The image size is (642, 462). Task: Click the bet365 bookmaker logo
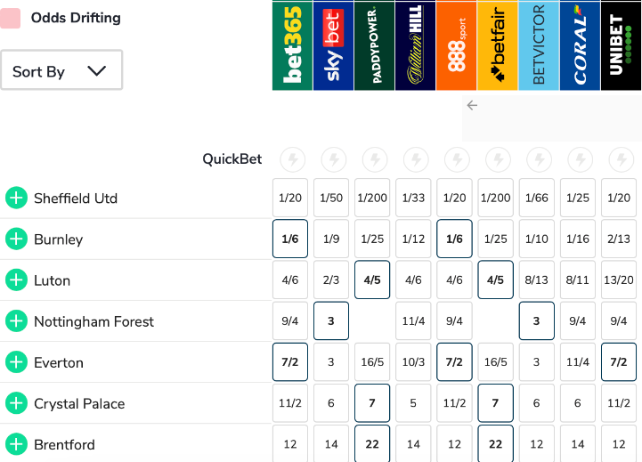tap(292, 45)
